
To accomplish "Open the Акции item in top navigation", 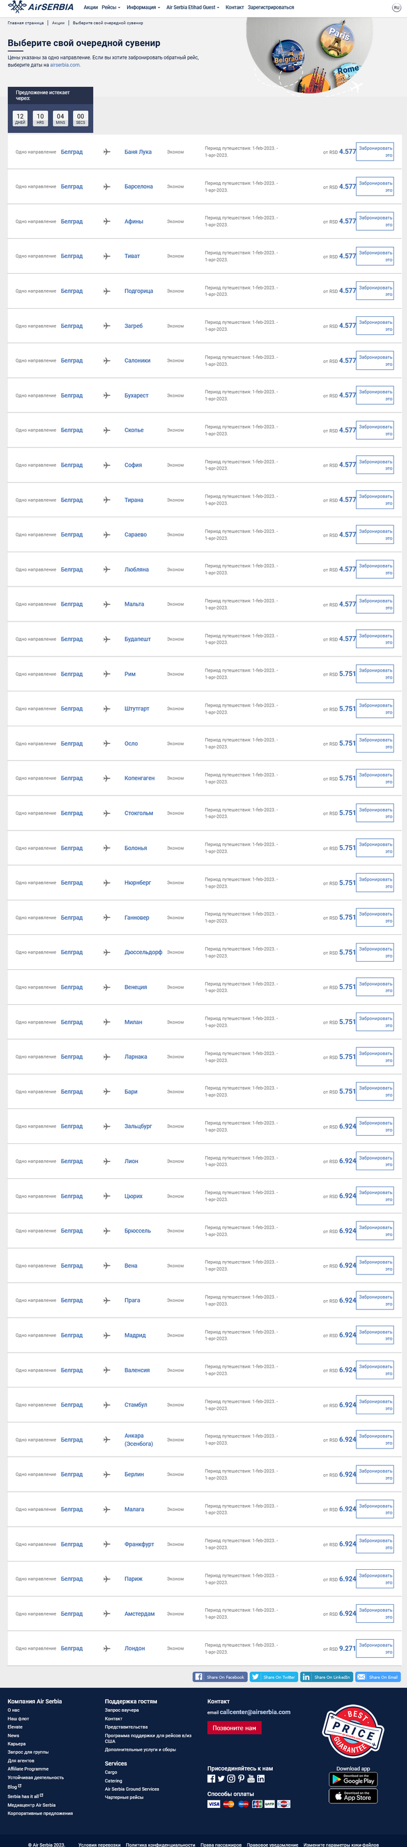I will click(x=90, y=7).
